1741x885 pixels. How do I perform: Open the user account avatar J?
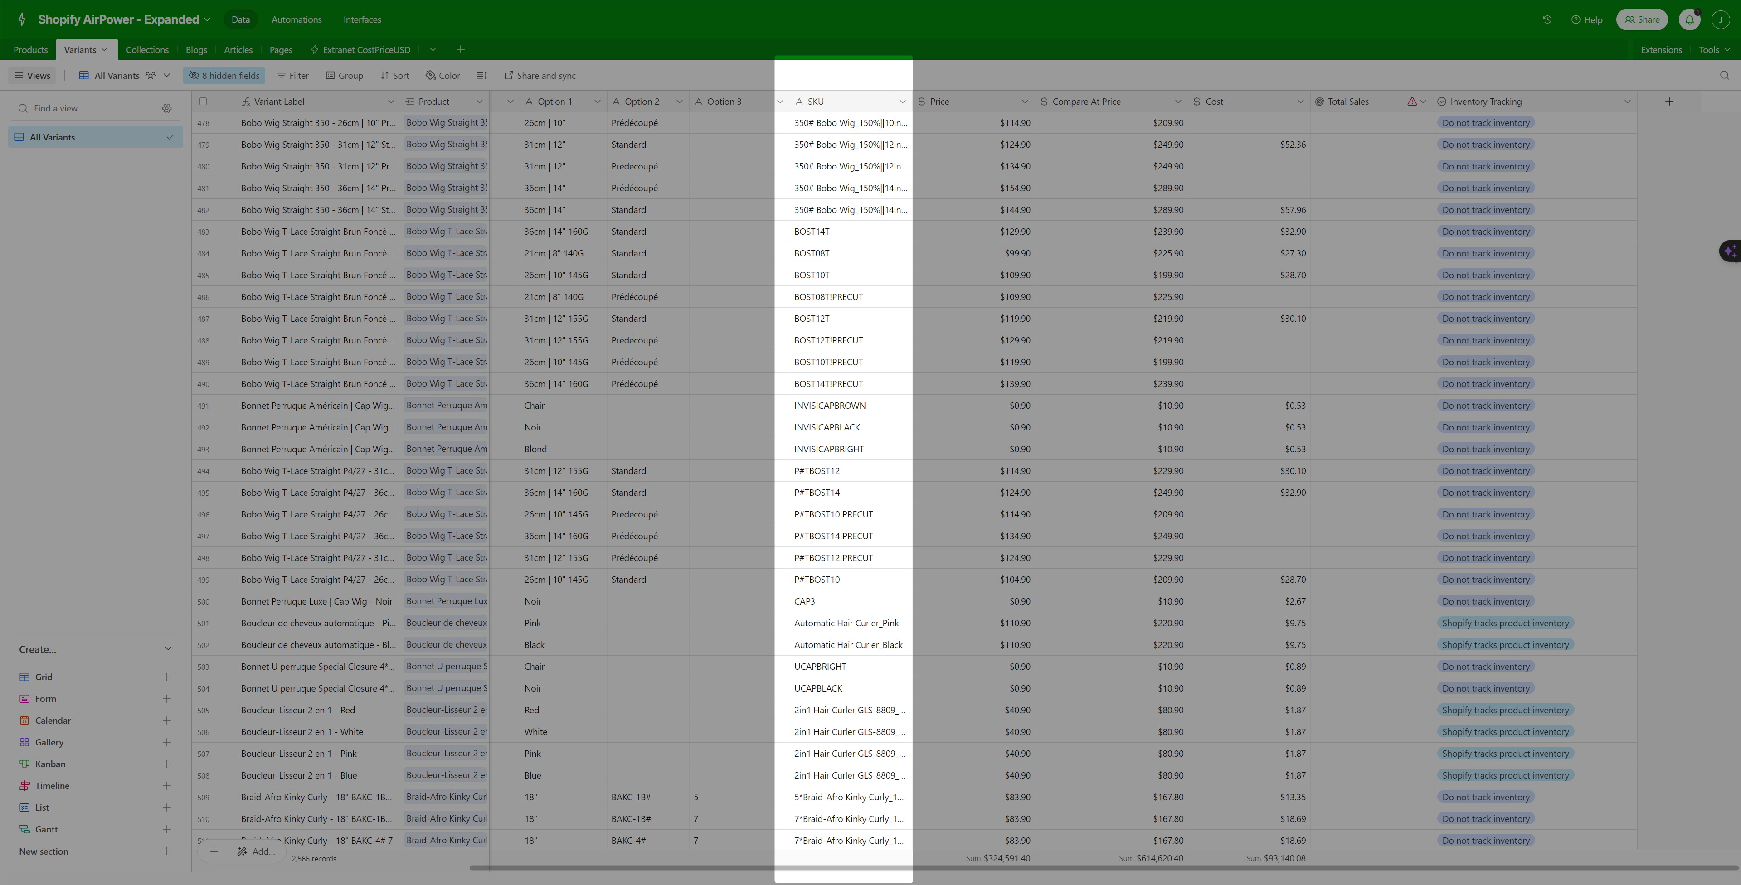click(x=1720, y=19)
